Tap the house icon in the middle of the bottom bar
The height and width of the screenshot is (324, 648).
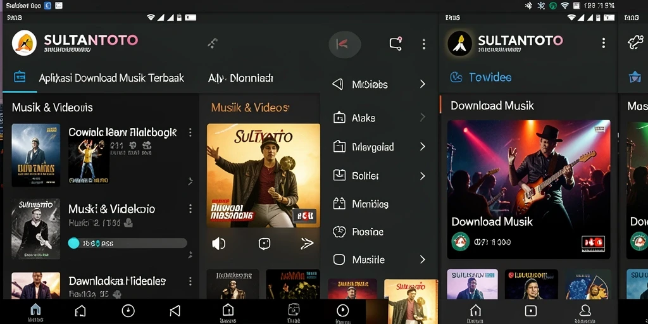coord(228,309)
